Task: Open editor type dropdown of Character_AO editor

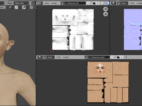Action: click(x=40, y=3)
